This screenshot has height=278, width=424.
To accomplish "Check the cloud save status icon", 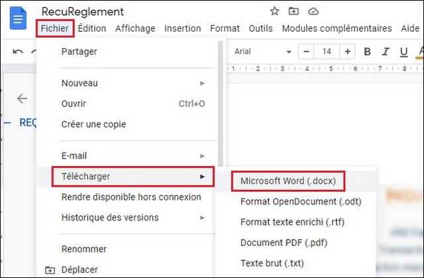I will (x=314, y=11).
